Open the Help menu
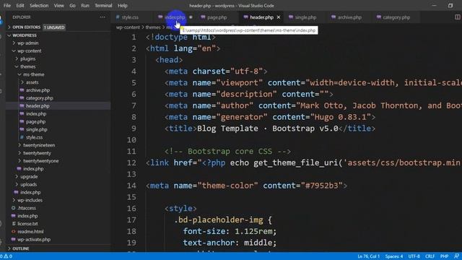The height and width of the screenshot is (260, 462). pyautogui.click(x=122, y=6)
